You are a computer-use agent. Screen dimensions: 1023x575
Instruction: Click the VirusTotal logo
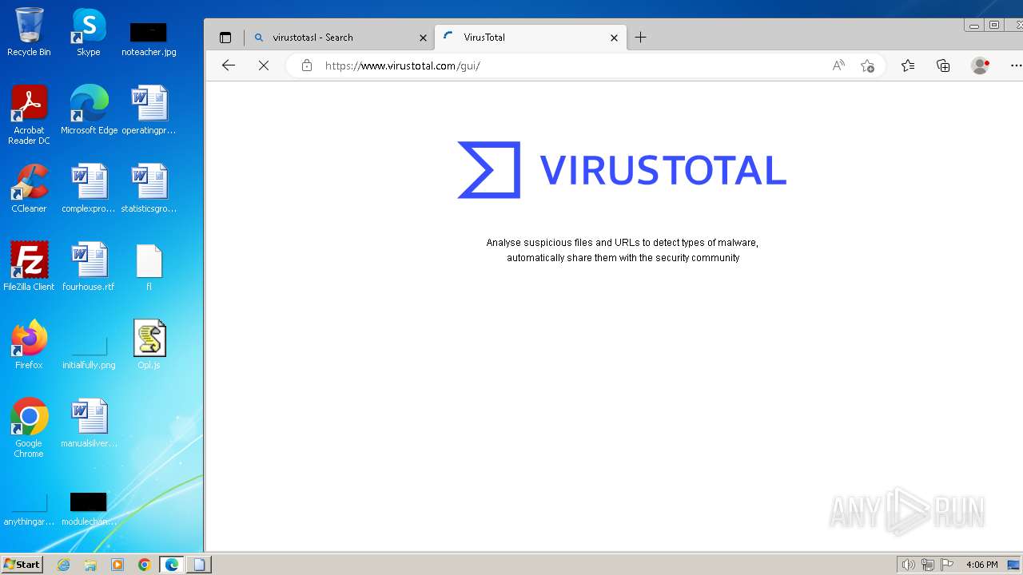622,169
